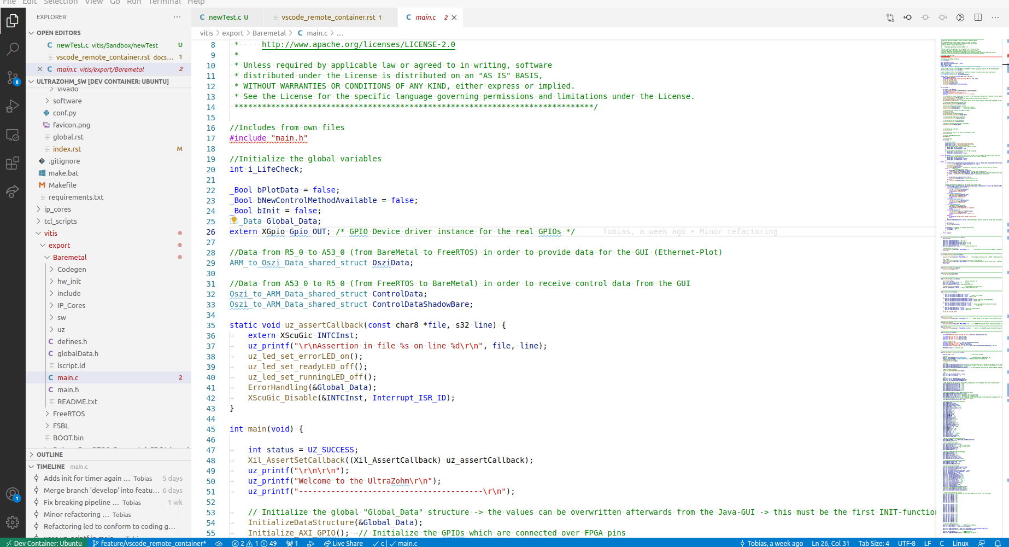The image size is (1009, 547).
Task: Open the Terminal menu
Action: tap(164, 3)
